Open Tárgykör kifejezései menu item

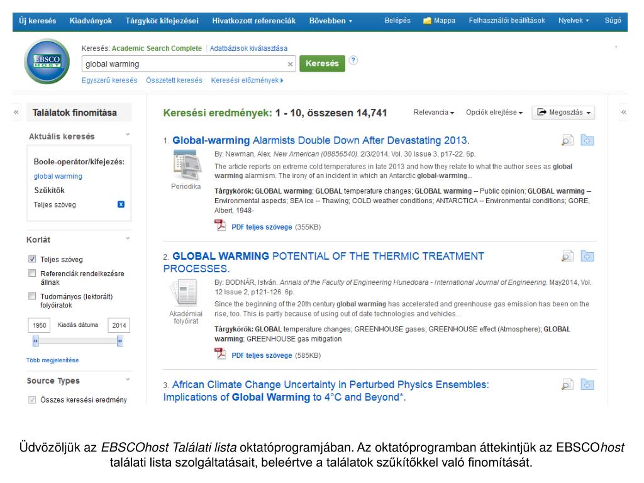(162, 21)
